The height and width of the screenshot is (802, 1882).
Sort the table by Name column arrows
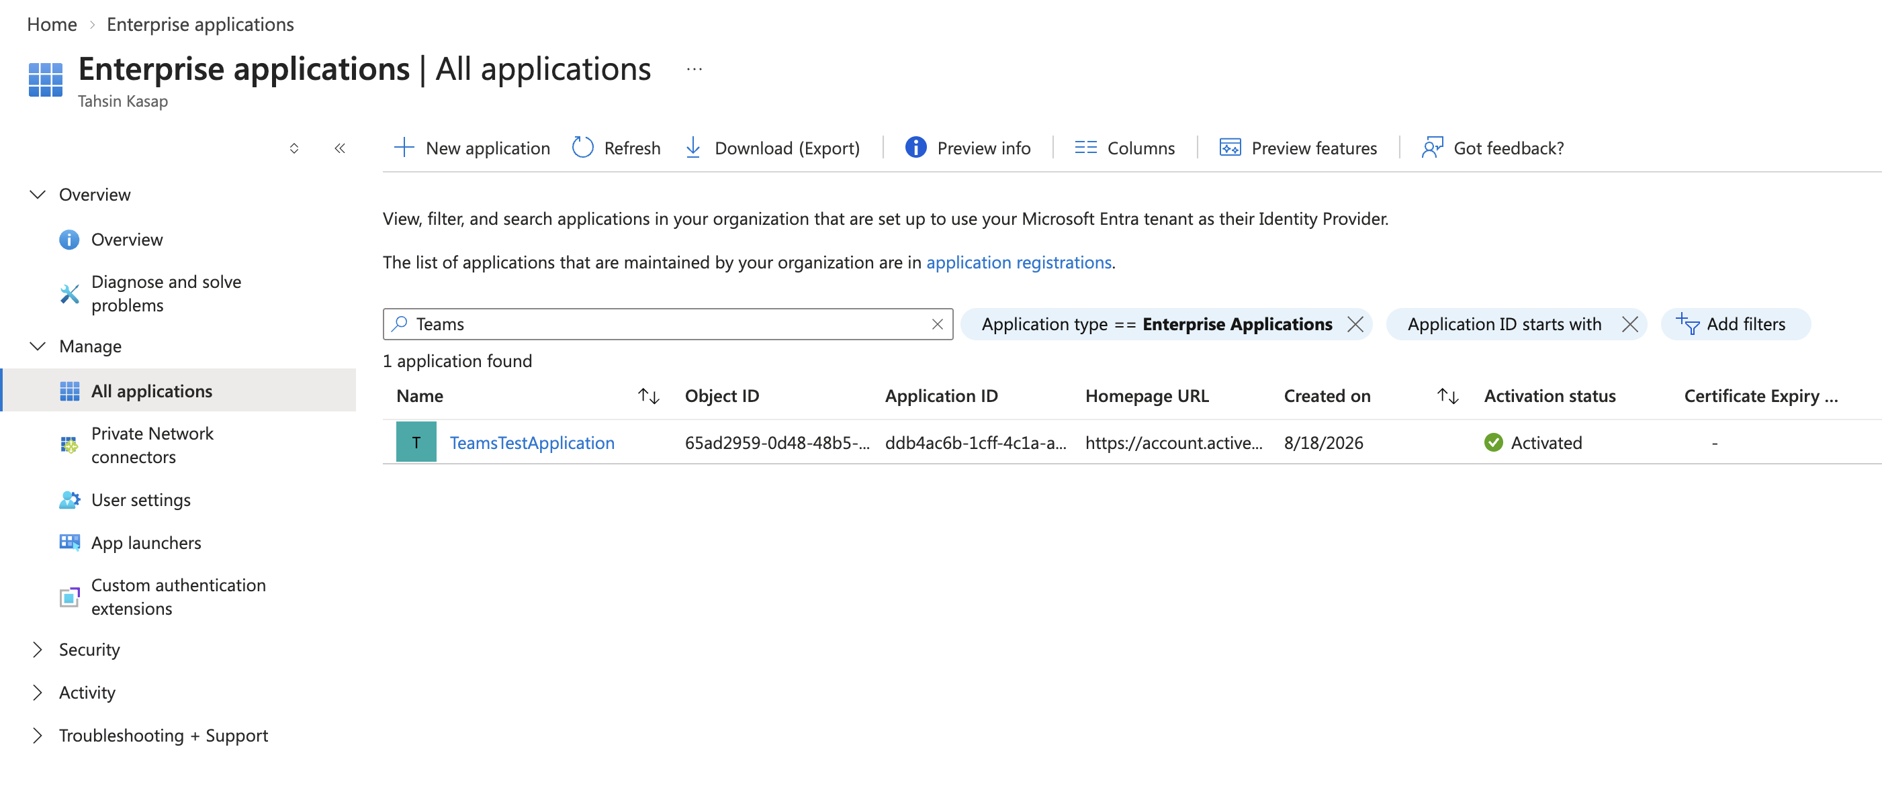[649, 396]
